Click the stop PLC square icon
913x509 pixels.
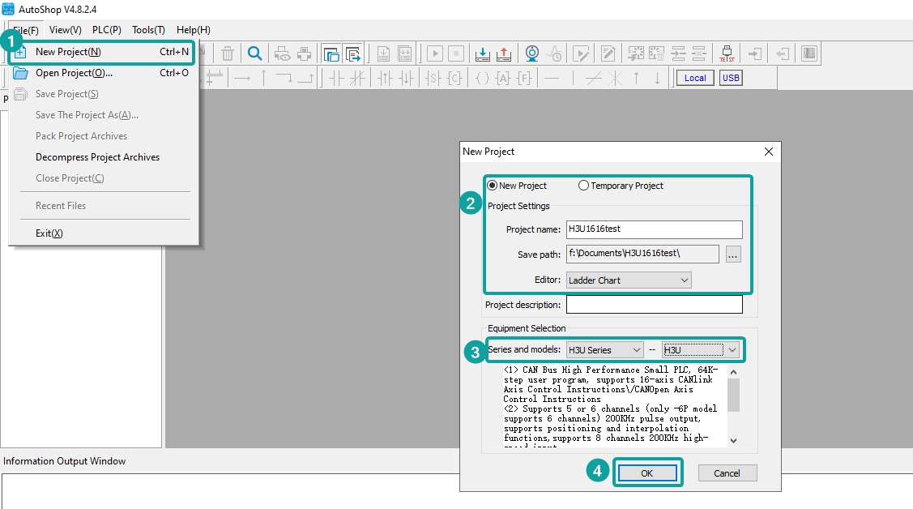pyautogui.click(x=456, y=53)
